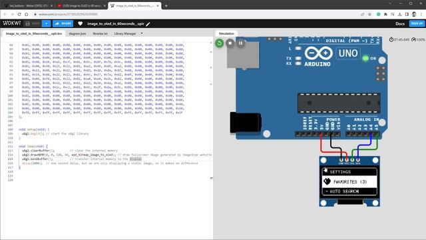
Task: Open the media control toolbar icon
Action: [393, 14]
